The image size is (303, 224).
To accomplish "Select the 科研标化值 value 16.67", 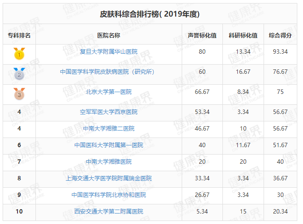I will pyautogui.click(x=243, y=72).
